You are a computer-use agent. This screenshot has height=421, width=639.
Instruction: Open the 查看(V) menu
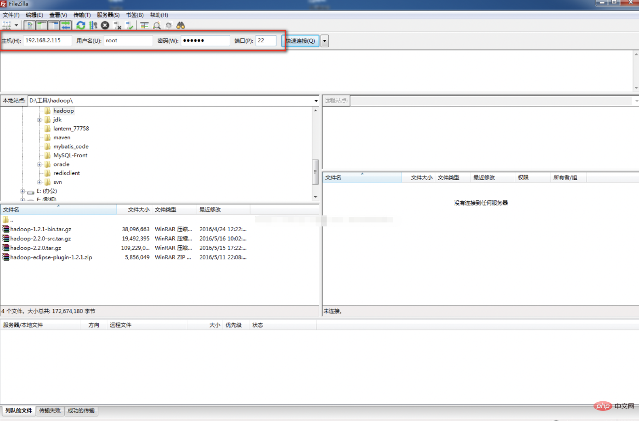(58, 15)
